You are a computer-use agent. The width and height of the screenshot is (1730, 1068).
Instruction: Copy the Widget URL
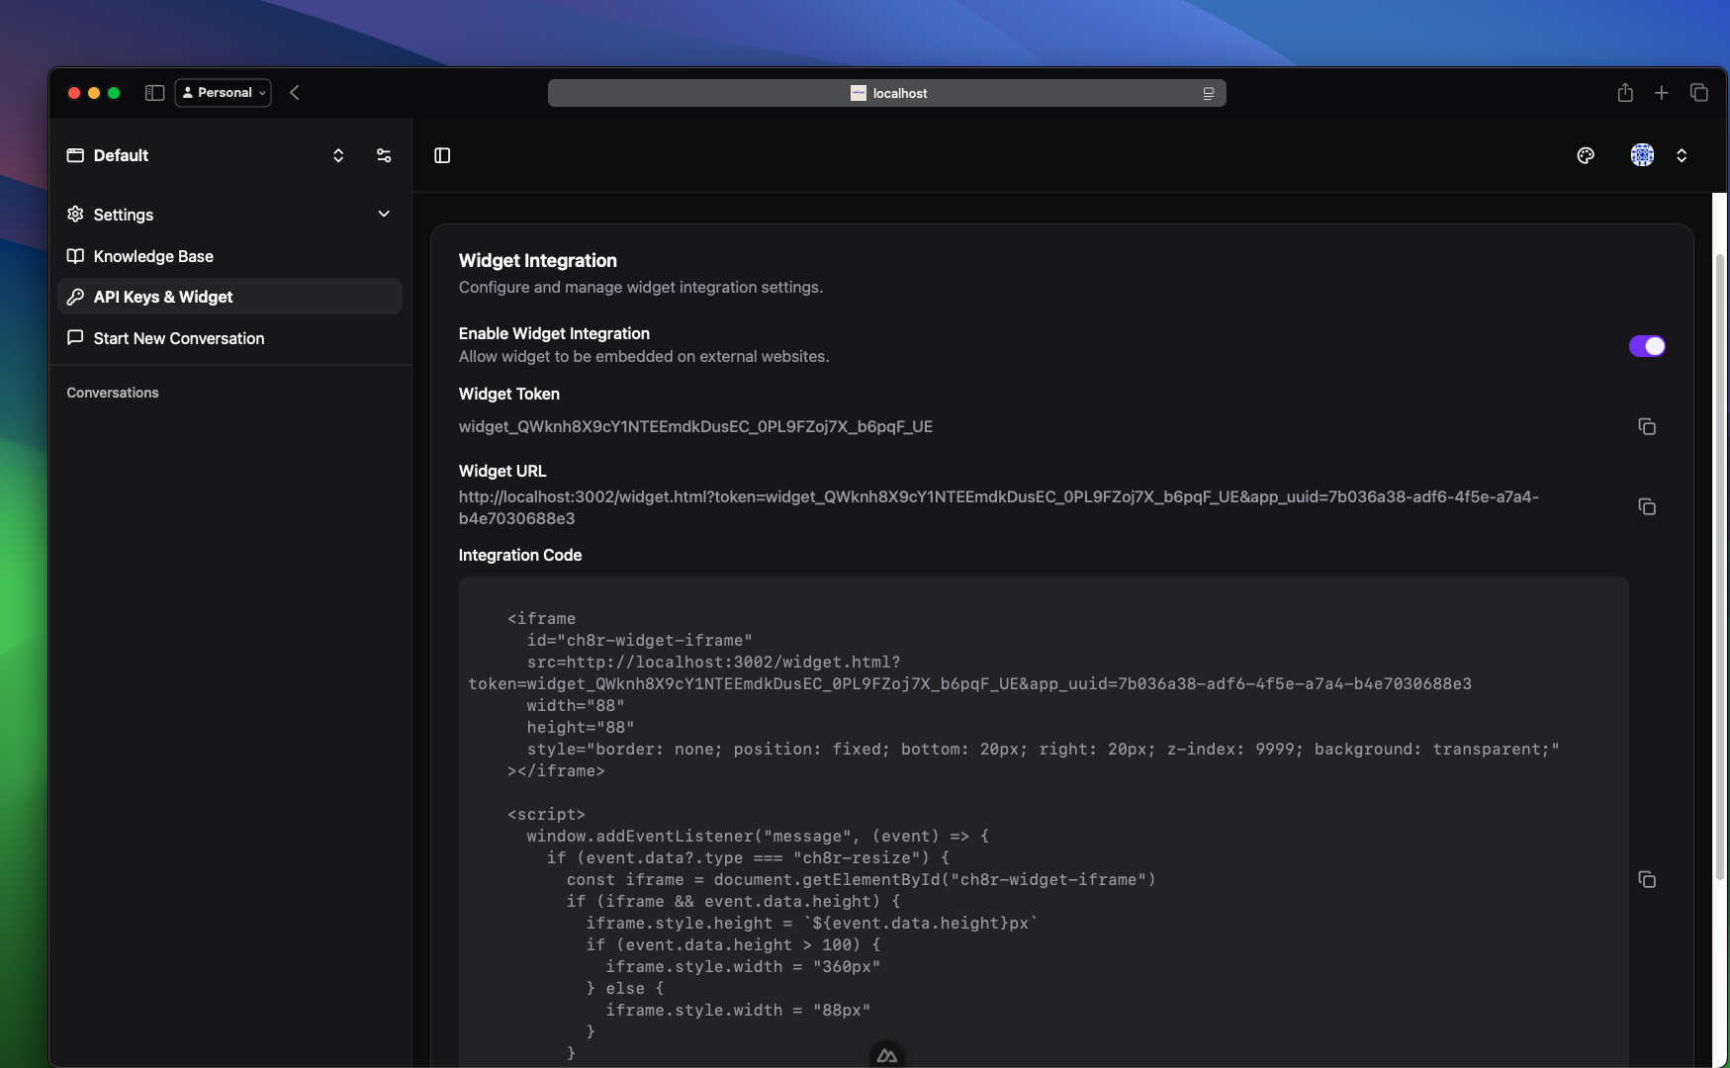[x=1648, y=506]
